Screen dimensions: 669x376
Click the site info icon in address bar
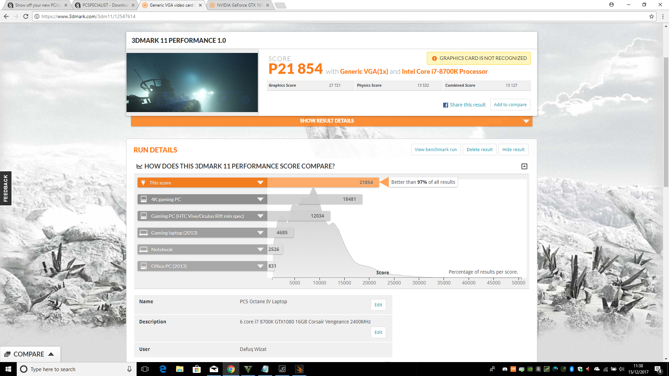pyautogui.click(x=37, y=16)
